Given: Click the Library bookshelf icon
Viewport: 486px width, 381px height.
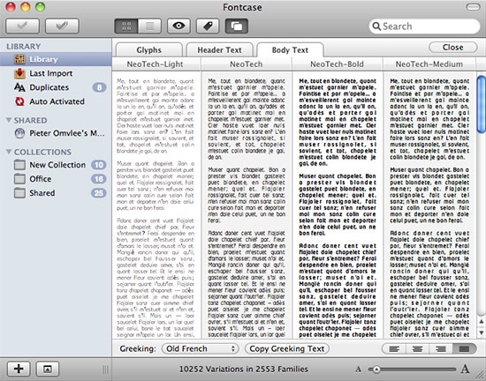Looking at the screenshot, I should (19, 59).
